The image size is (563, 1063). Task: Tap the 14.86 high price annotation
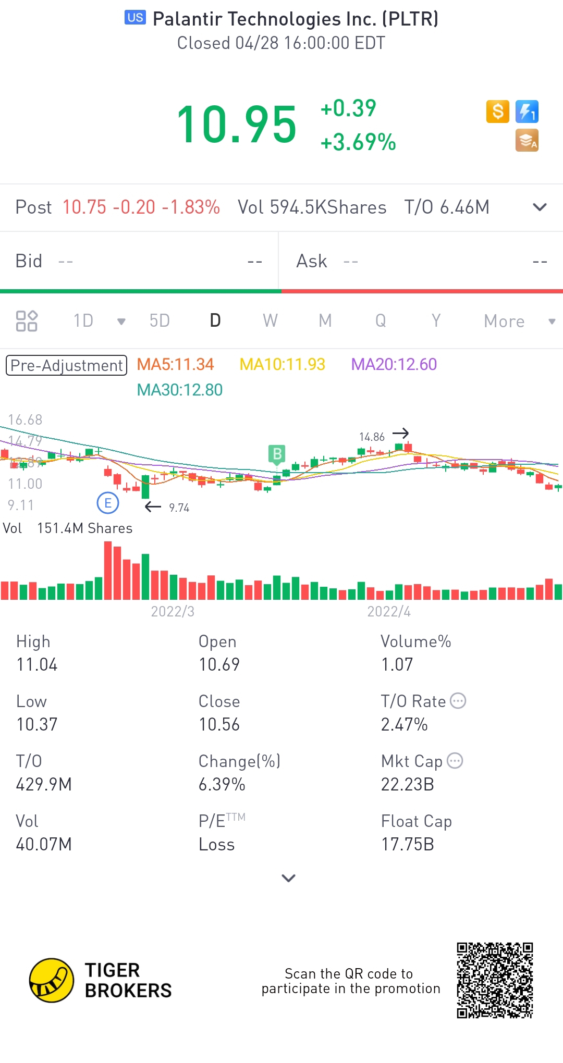[372, 437]
